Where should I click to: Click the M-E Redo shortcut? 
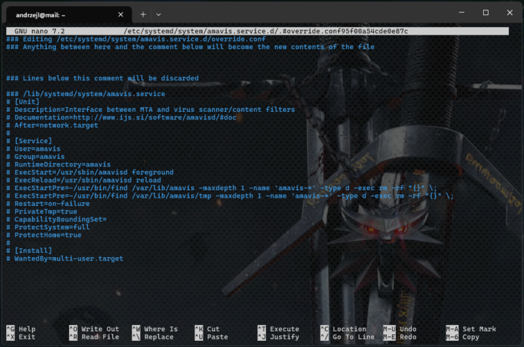(400, 337)
